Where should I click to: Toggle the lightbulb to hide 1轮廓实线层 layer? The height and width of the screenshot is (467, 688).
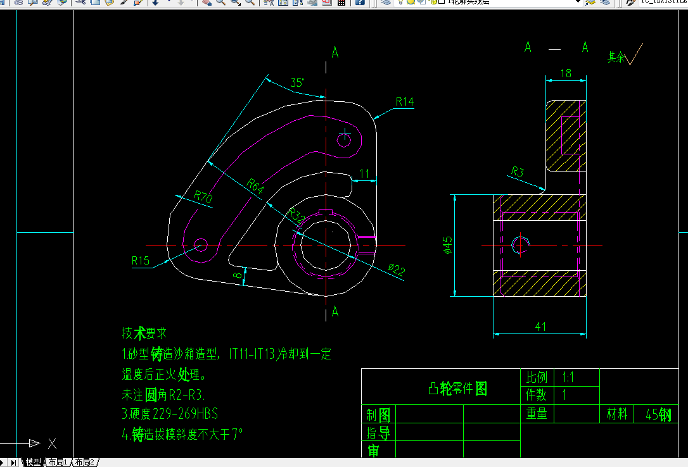point(402,3)
